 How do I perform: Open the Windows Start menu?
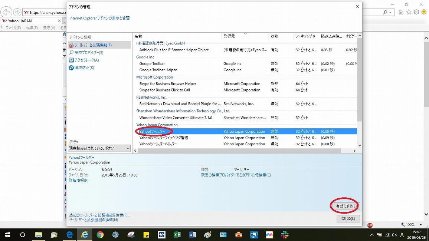click(7, 235)
